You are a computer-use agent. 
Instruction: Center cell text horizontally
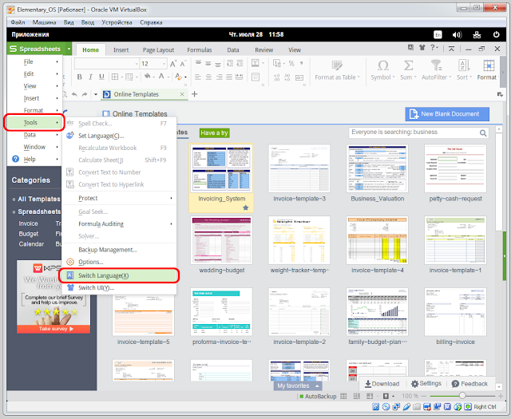click(208, 77)
